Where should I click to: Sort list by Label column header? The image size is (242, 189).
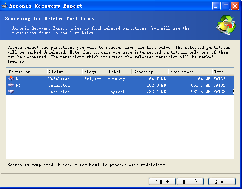pos(119,72)
